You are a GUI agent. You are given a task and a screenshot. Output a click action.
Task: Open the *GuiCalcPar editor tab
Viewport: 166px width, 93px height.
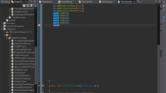pos(86,2)
